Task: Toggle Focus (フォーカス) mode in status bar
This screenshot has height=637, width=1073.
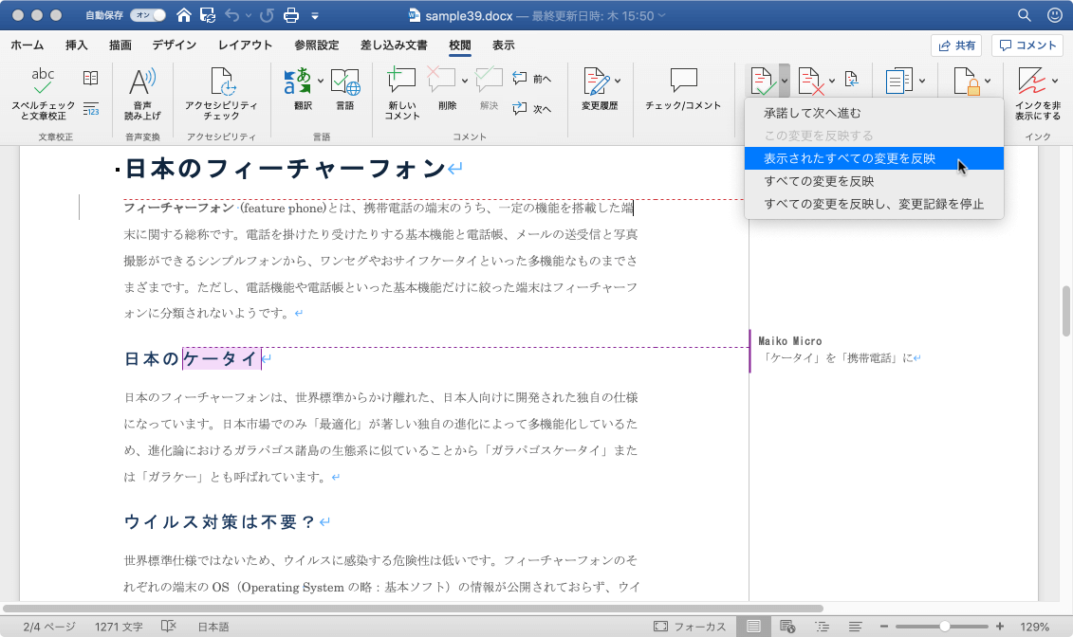Action: pyautogui.click(x=691, y=627)
